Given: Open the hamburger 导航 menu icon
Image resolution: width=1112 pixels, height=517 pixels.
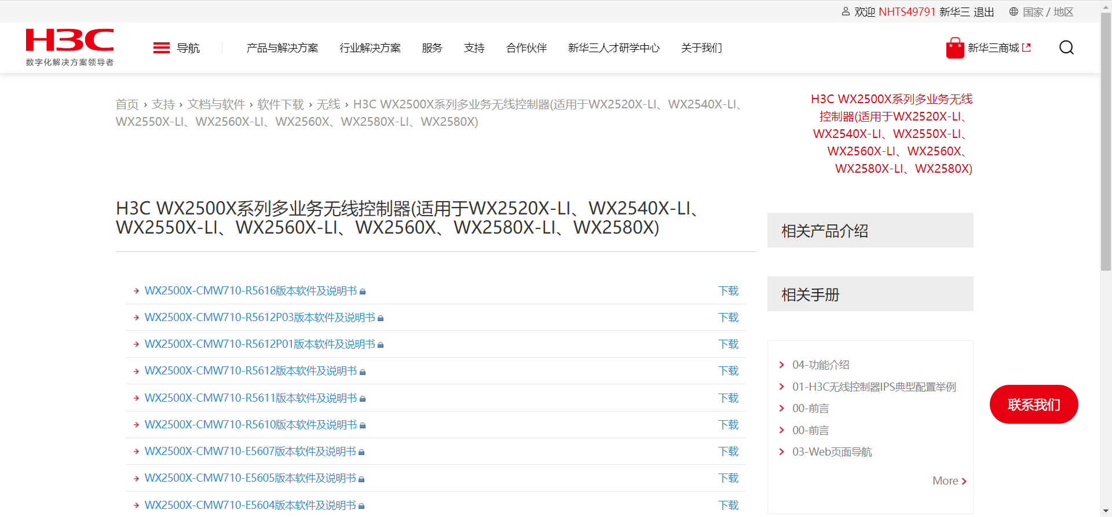Looking at the screenshot, I should coord(162,48).
